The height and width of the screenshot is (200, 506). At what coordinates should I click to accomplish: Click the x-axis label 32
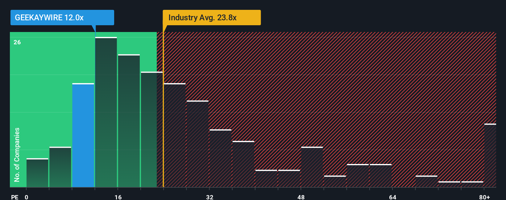click(210, 197)
